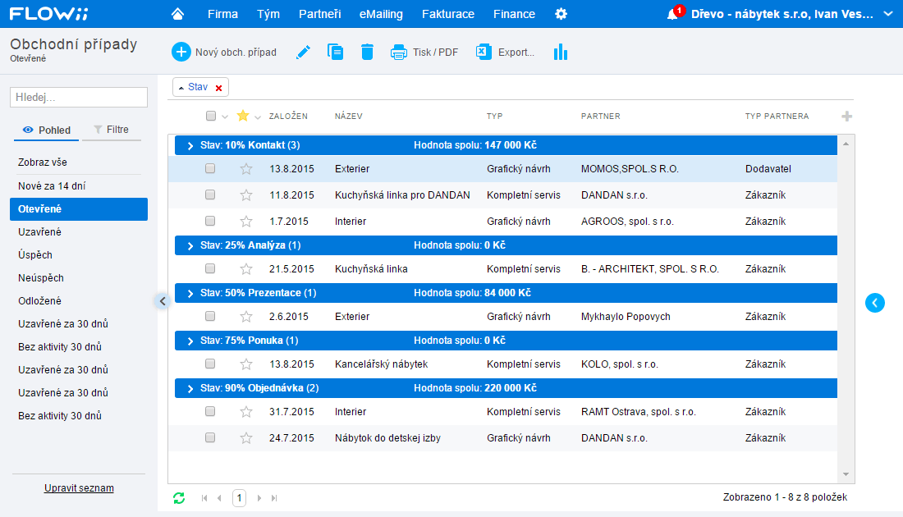This screenshot has width=903, height=517.
Task: Open the dropdown next to select-all checkbox
Action: [x=225, y=117]
